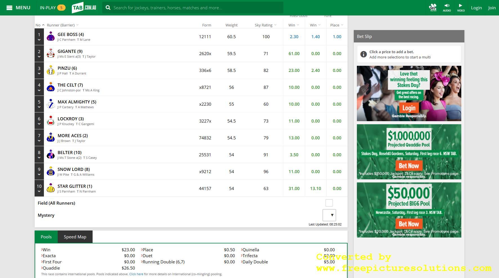Expand runner 9 Snow Lord details
This screenshot has height=278, width=499.
(x=39, y=175)
